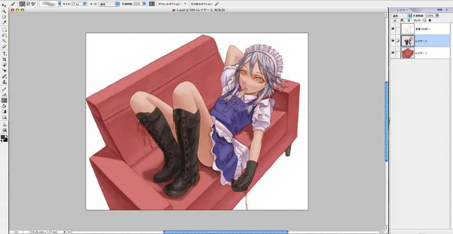Select the Crop tool

coord(4,59)
